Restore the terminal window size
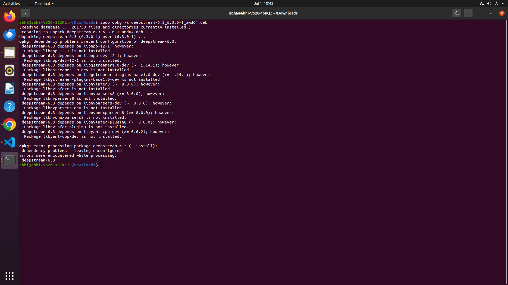 click(491, 13)
